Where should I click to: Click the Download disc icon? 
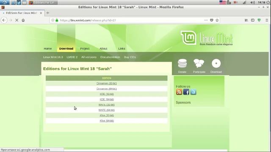216,63
